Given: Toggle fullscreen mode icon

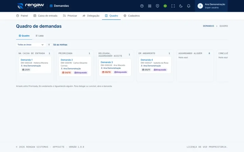Looking at the screenshot, I should [173, 6].
